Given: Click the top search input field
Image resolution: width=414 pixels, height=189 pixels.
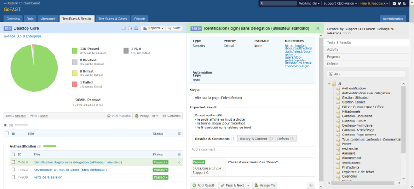Looking at the screenshot, I should click(280, 3).
